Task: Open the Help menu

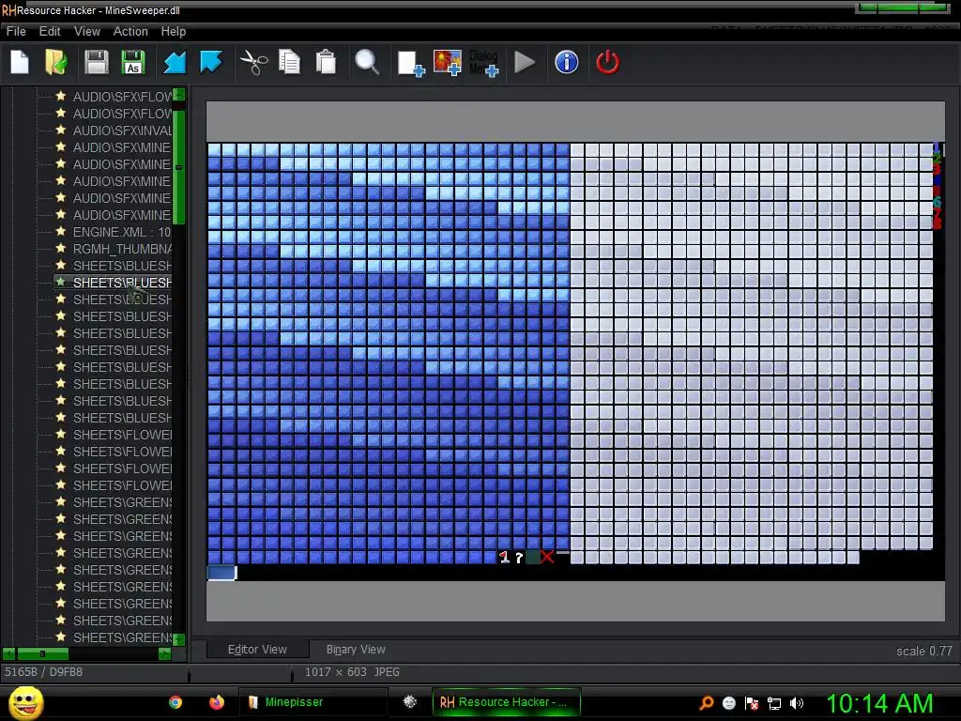Action: pyautogui.click(x=174, y=31)
